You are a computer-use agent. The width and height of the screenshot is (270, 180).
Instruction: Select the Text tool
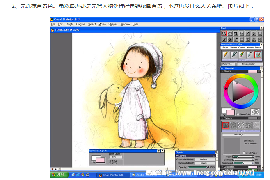click(x=254, y=39)
